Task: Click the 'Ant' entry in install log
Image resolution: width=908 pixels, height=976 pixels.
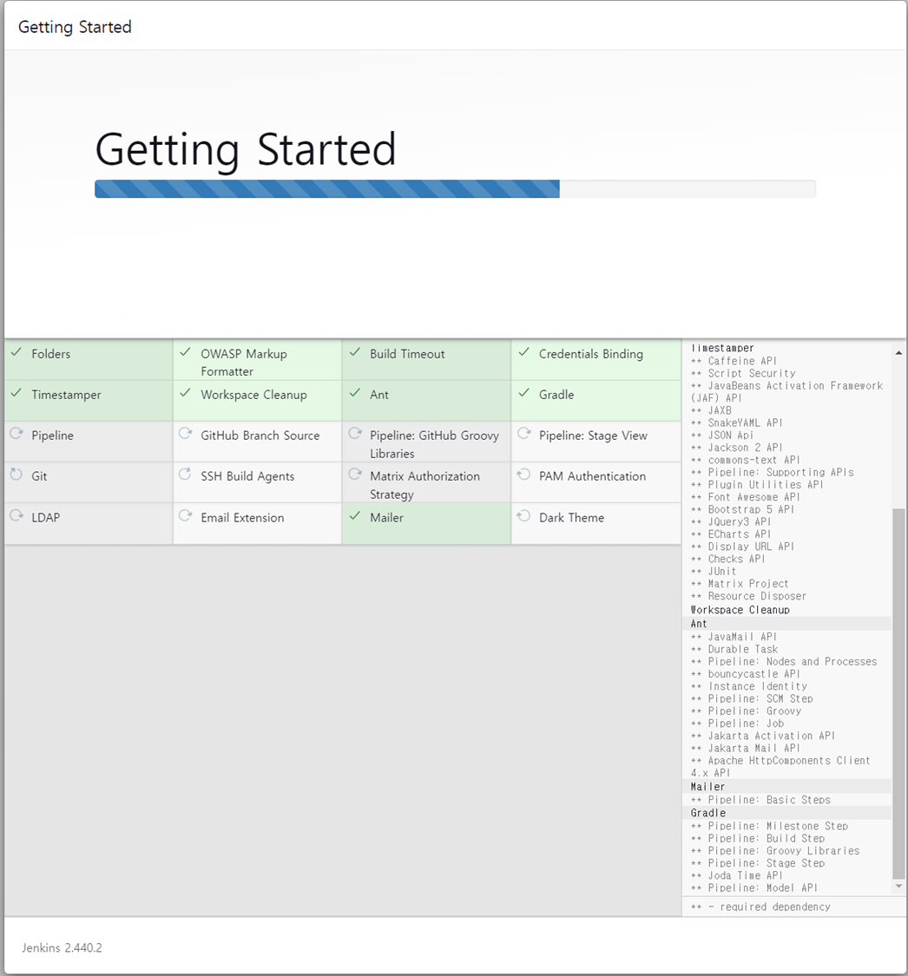Action: point(699,624)
